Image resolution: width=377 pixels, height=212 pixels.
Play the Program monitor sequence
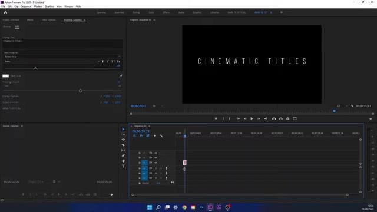point(252,118)
